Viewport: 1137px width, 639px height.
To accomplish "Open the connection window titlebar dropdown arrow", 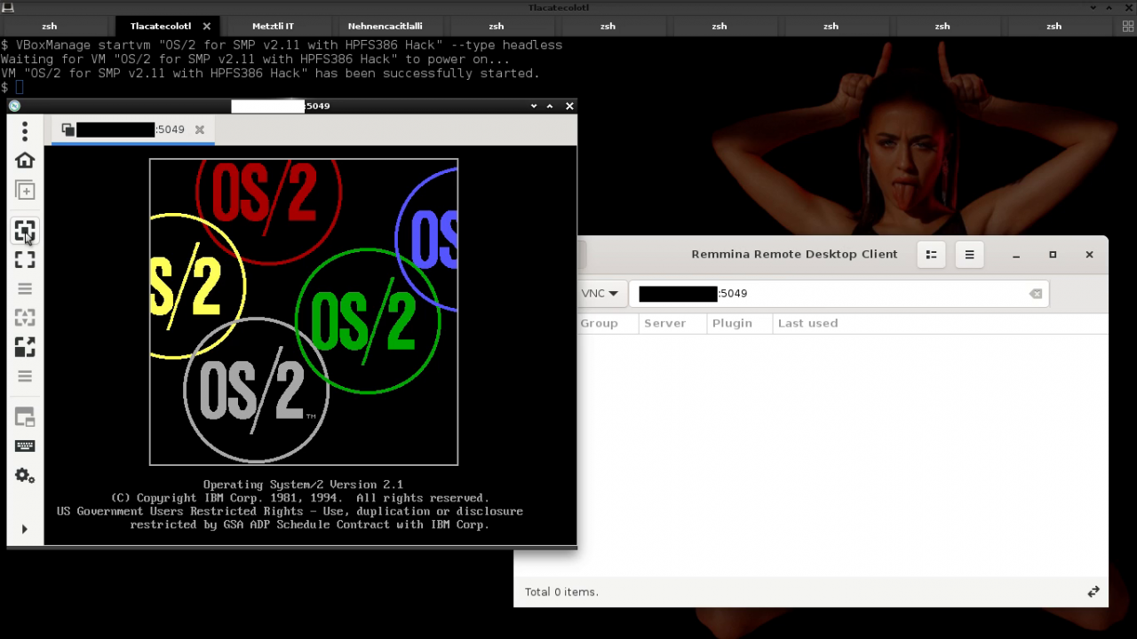I will 534,106.
